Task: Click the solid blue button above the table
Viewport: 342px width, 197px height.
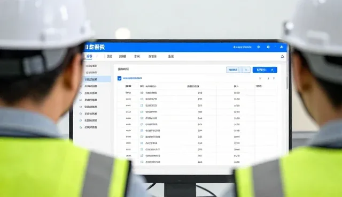Action: (265, 70)
